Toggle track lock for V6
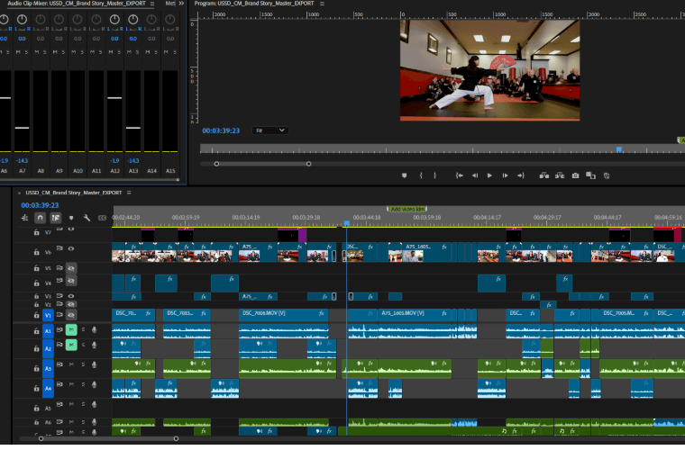685x450 pixels. (x=37, y=252)
